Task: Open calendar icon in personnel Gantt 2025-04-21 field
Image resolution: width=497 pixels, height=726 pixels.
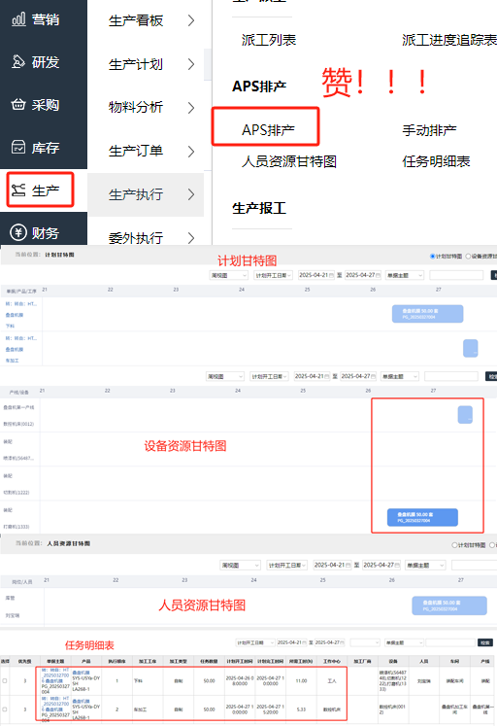Action: pyautogui.click(x=348, y=565)
